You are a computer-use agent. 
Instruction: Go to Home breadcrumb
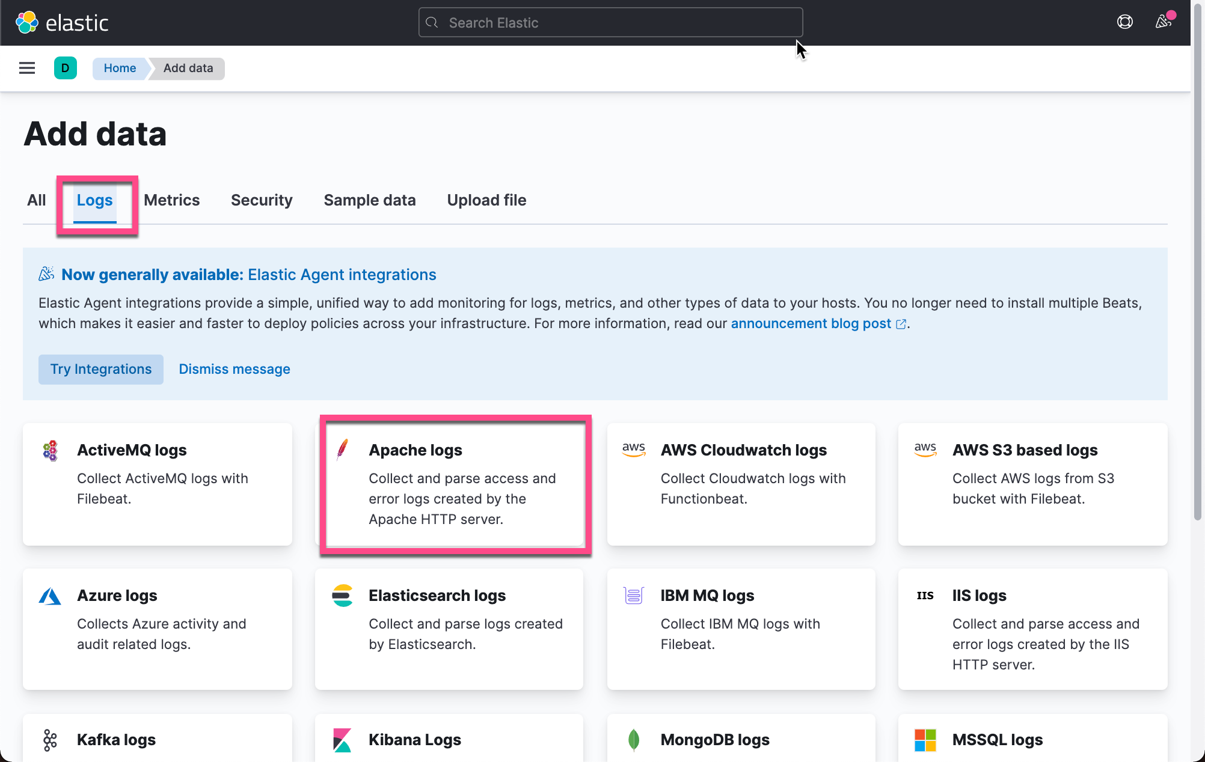(120, 68)
